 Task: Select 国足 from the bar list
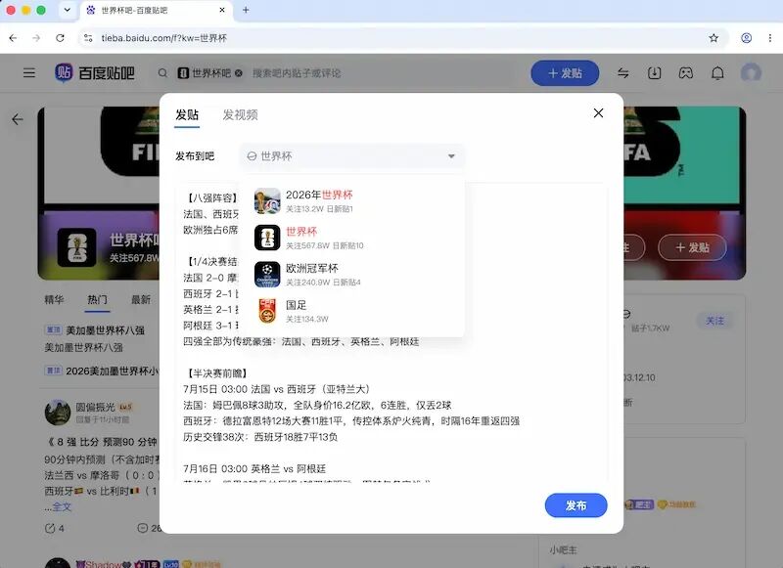click(x=351, y=311)
